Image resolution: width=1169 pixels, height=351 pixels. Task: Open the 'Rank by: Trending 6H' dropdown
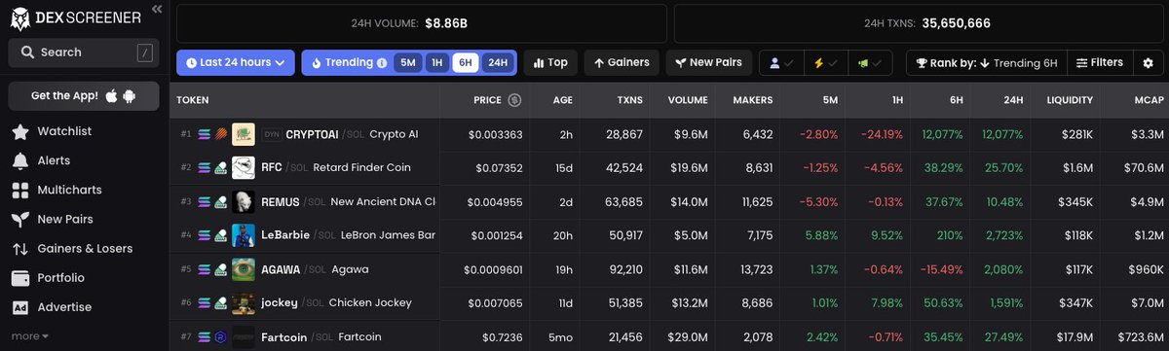[986, 62]
